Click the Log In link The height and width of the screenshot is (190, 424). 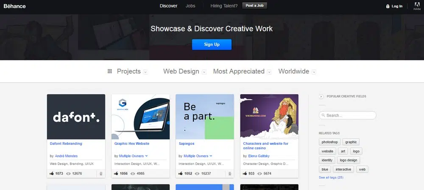[x=397, y=6]
